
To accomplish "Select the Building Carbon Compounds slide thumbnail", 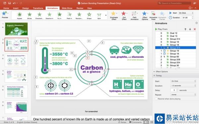I will 16,92.
